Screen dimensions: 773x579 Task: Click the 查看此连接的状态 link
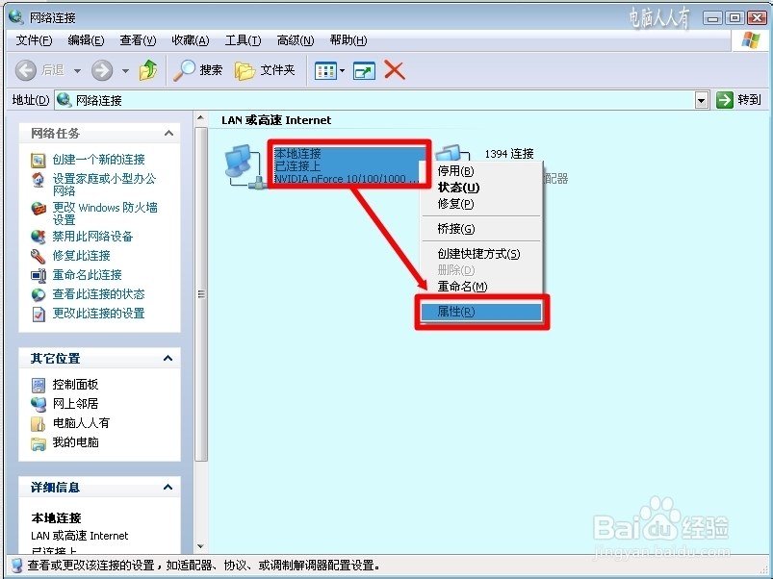tap(98, 294)
